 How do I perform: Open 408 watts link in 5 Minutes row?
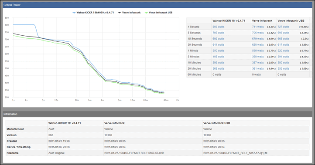(x=219, y=57)
